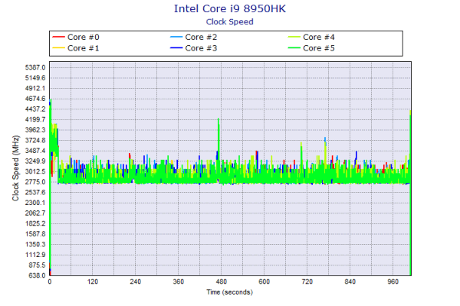The height and width of the screenshot is (306, 460).
Task: Click the 4674.6 y-axis value
Action: 35,99
